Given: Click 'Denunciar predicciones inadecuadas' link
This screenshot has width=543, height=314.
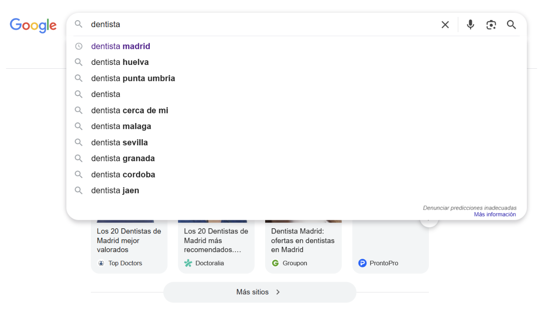Looking at the screenshot, I should point(470,208).
